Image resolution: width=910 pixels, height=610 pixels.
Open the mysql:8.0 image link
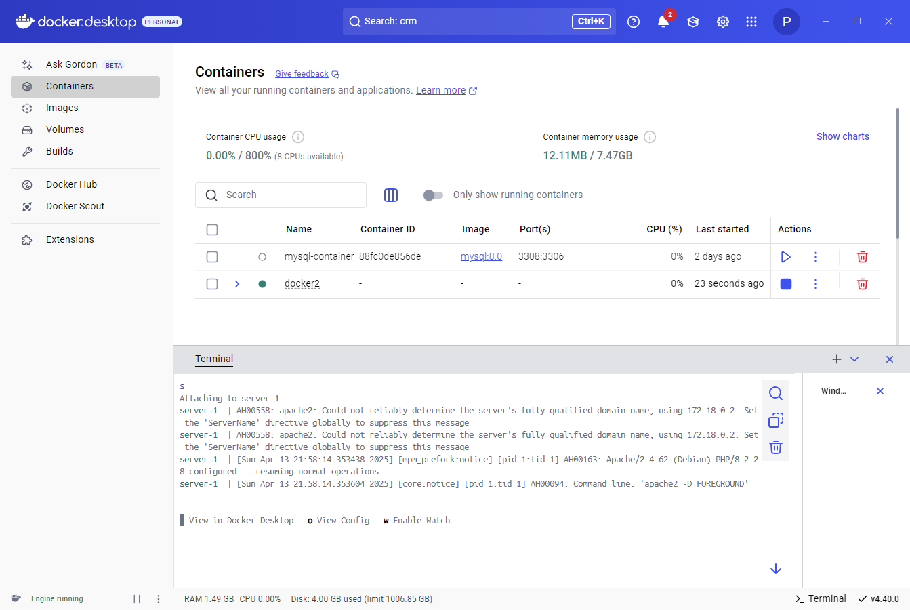pos(481,256)
